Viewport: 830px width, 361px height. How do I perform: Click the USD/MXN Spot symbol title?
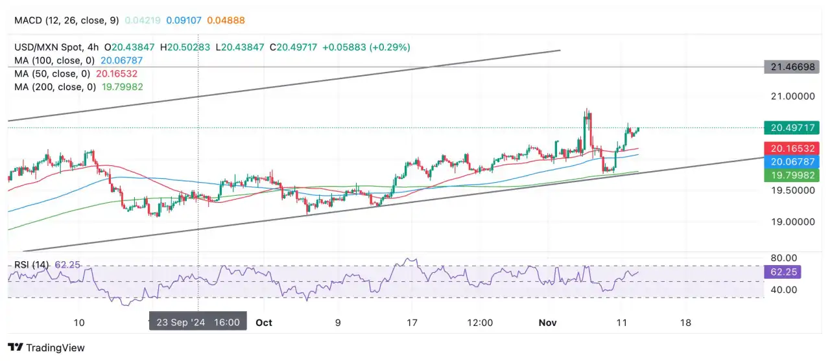(51, 47)
